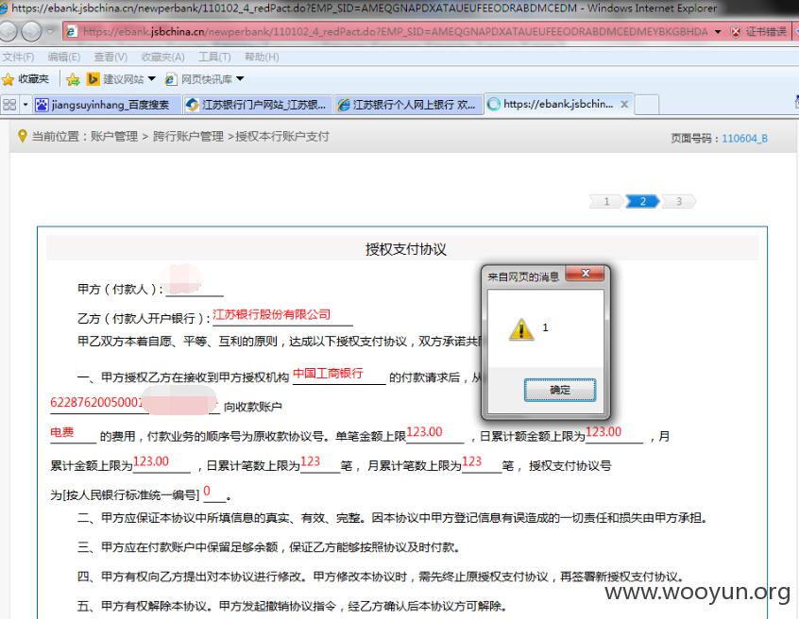Click the address bar URL field
799x619 pixels.
(395, 31)
